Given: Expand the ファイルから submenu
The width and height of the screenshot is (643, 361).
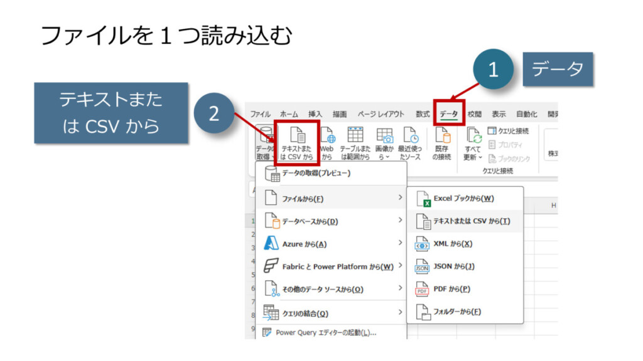Looking at the screenshot, I should (x=332, y=199).
